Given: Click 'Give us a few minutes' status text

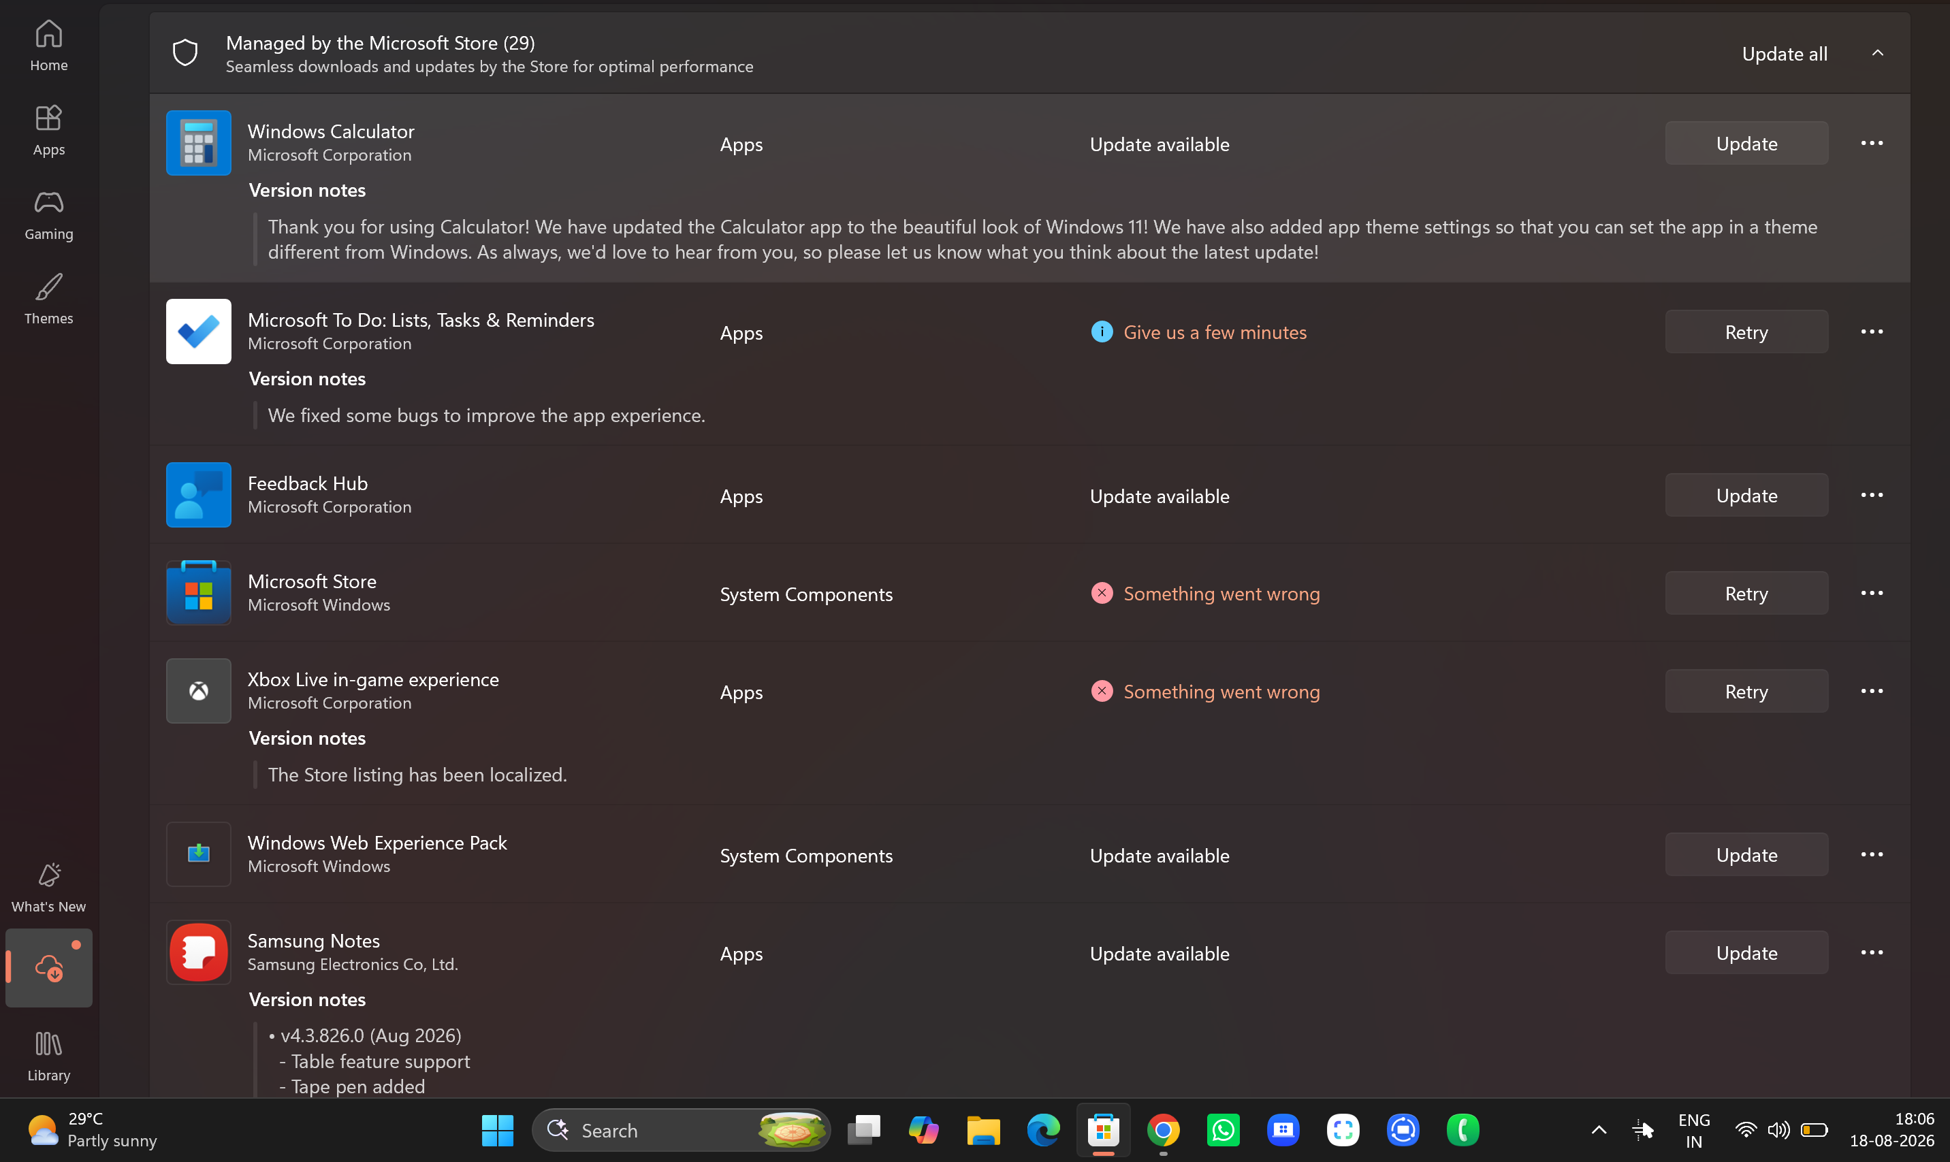Looking at the screenshot, I should [1215, 332].
